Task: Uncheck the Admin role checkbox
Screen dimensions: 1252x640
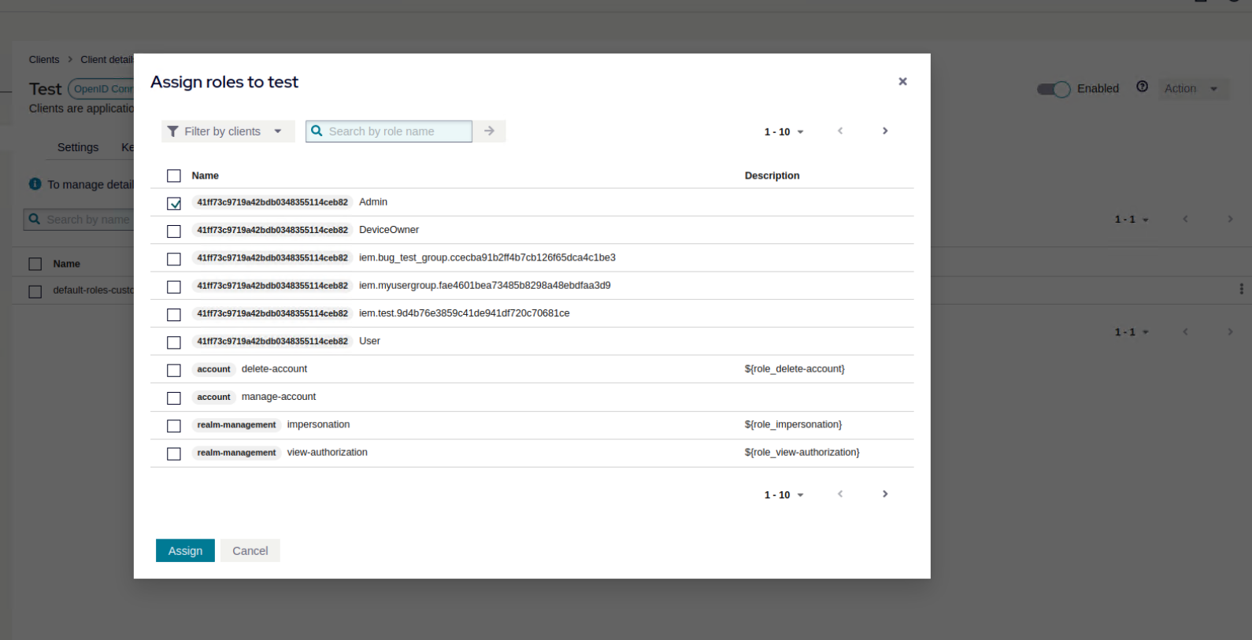Action: 174,203
